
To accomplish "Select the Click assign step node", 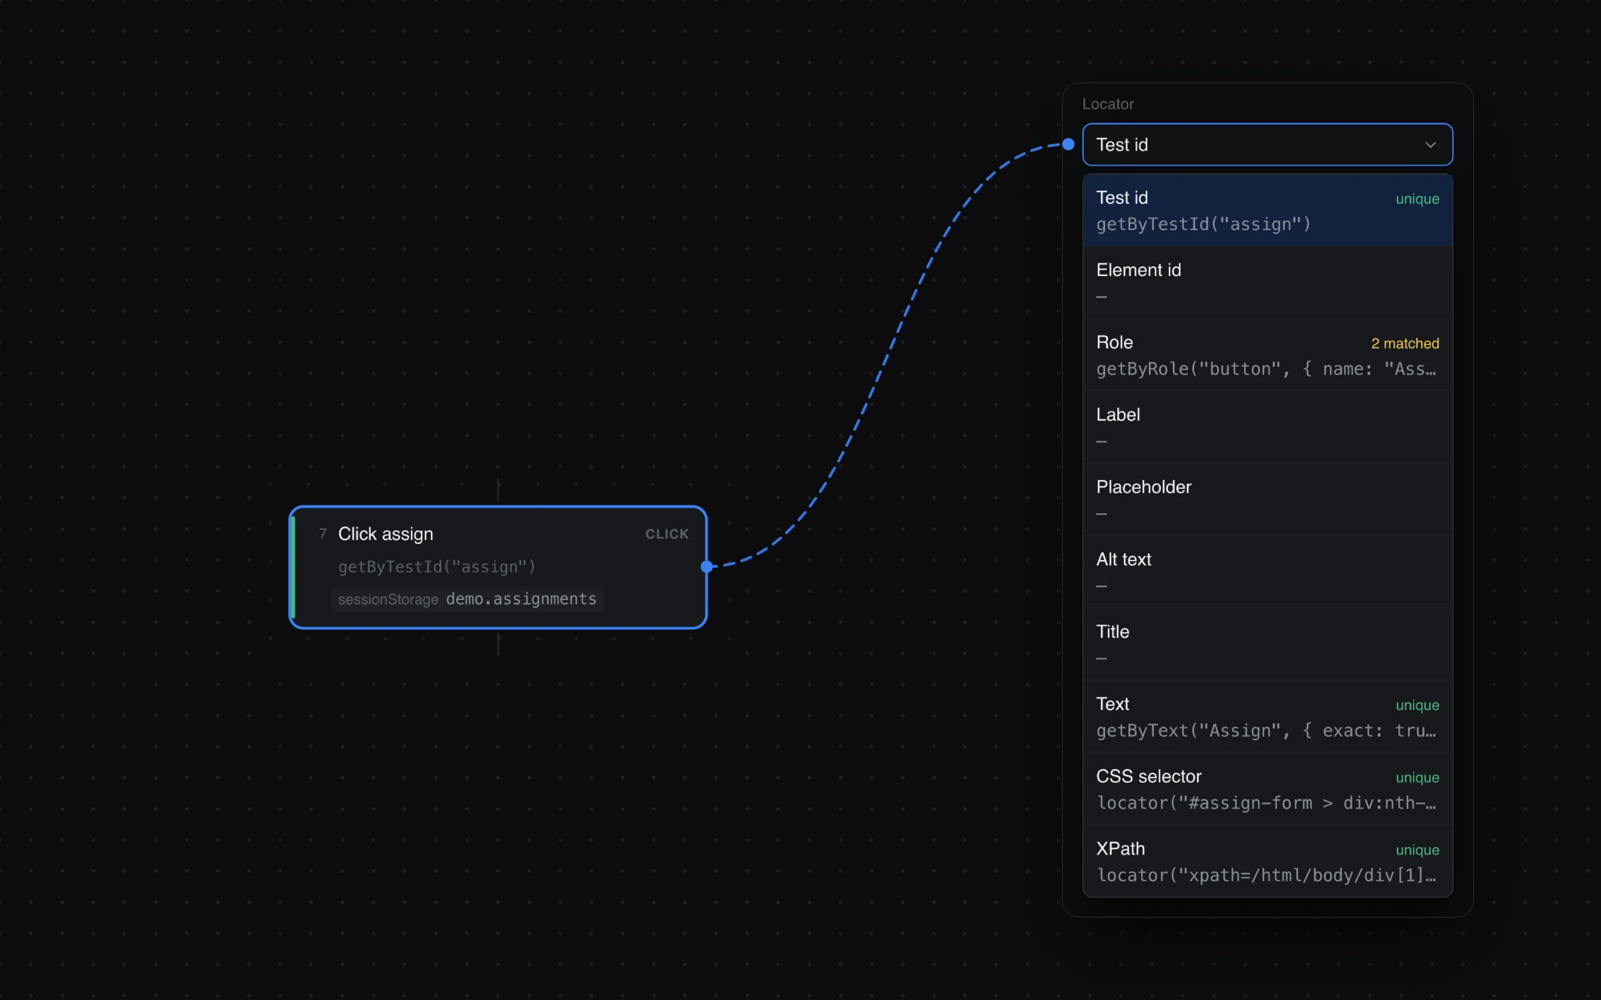I will click(x=498, y=567).
